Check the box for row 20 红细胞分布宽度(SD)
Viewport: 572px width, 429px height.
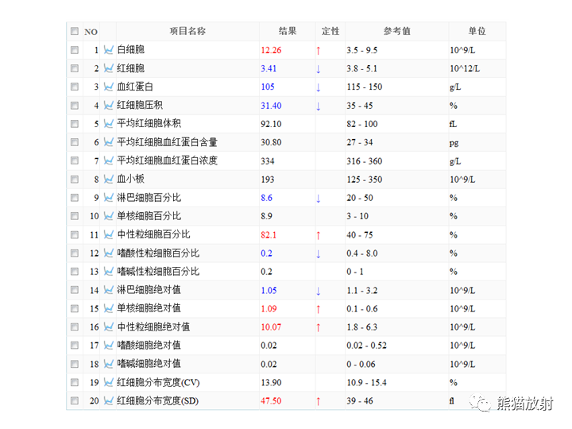click(75, 401)
